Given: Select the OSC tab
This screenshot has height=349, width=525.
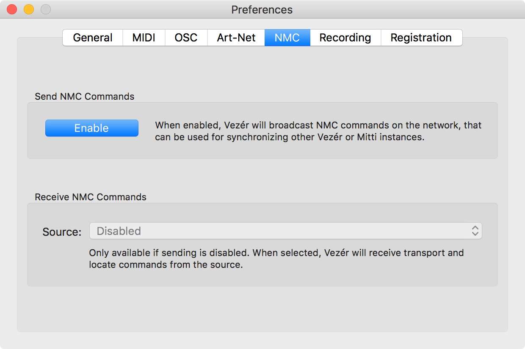Looking at the screenshot, I should (186, 38).
